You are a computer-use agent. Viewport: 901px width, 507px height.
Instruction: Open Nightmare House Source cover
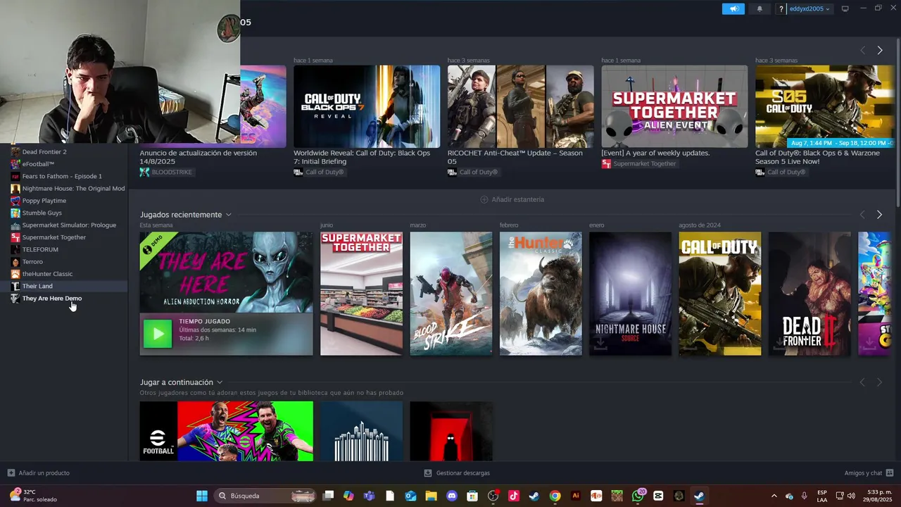click(630, 294)
